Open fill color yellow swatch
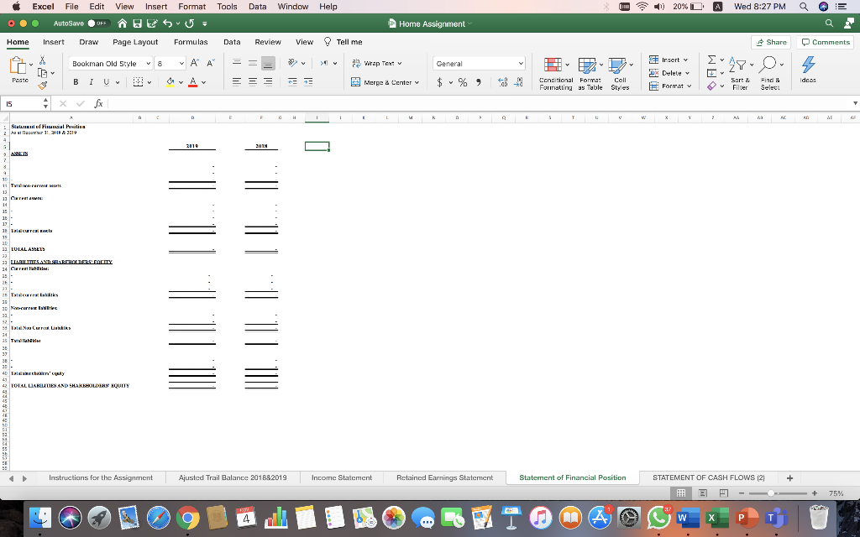This screenshot has width=860, height=537. click(x=170, y=82)
